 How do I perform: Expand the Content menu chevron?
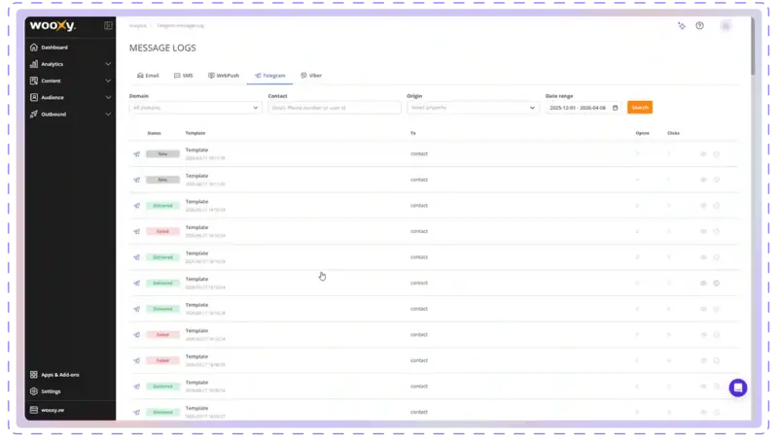(x=108, y=81)
